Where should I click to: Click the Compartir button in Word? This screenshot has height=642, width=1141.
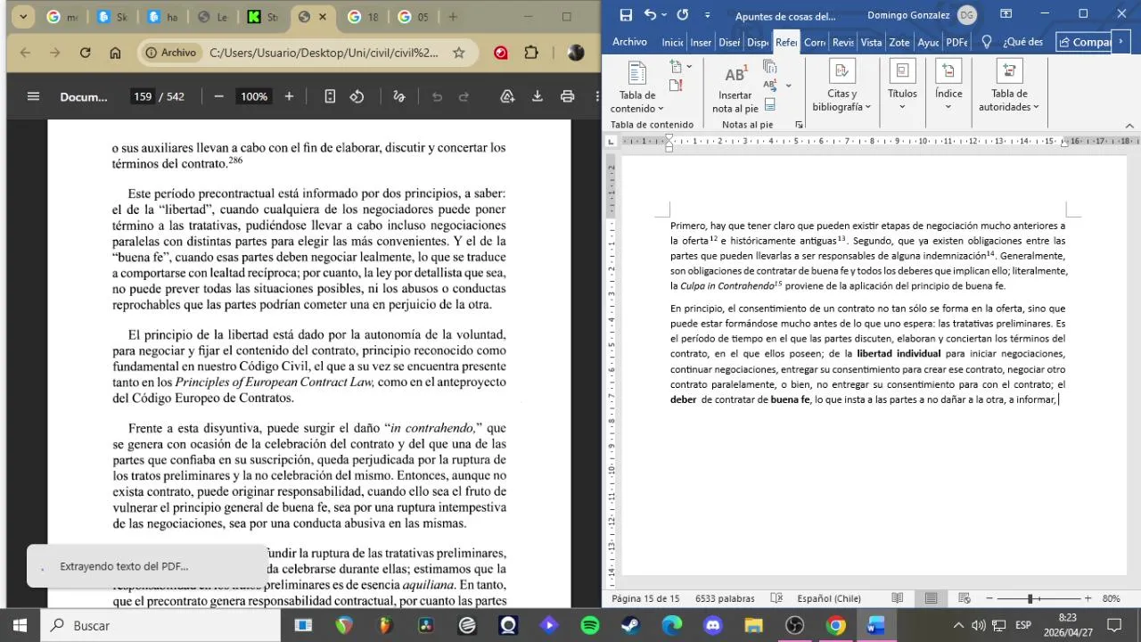(1085, 42)
